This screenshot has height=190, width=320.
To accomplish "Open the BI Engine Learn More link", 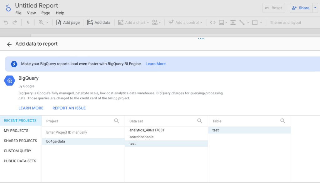I will (x=156, y=64).
